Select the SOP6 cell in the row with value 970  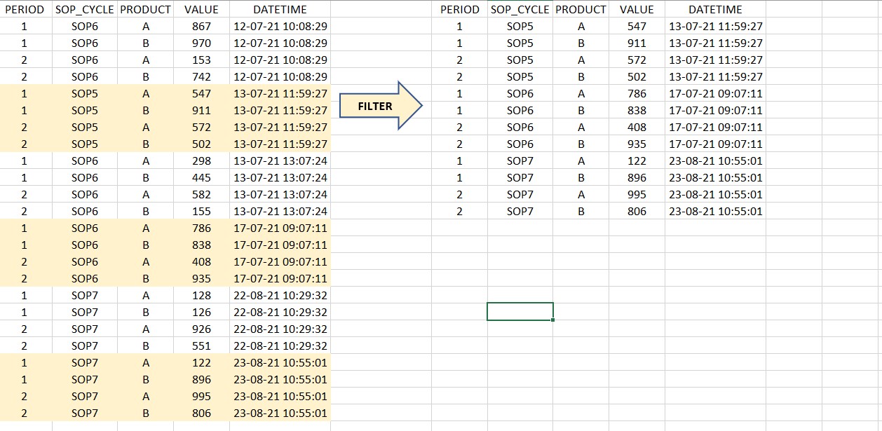(85, 43)
